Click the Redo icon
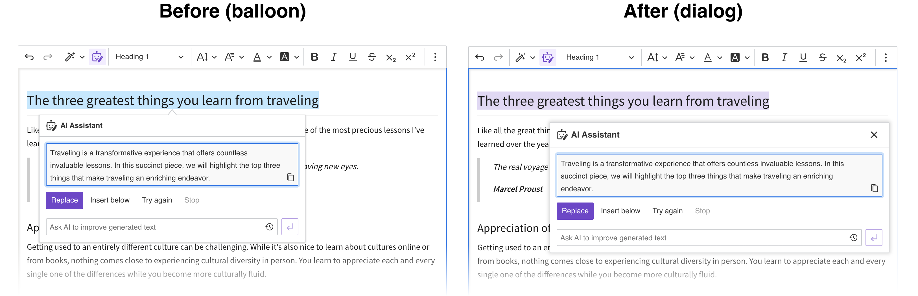The width and height of the screenshot is (918, 296). coord(47,57)
